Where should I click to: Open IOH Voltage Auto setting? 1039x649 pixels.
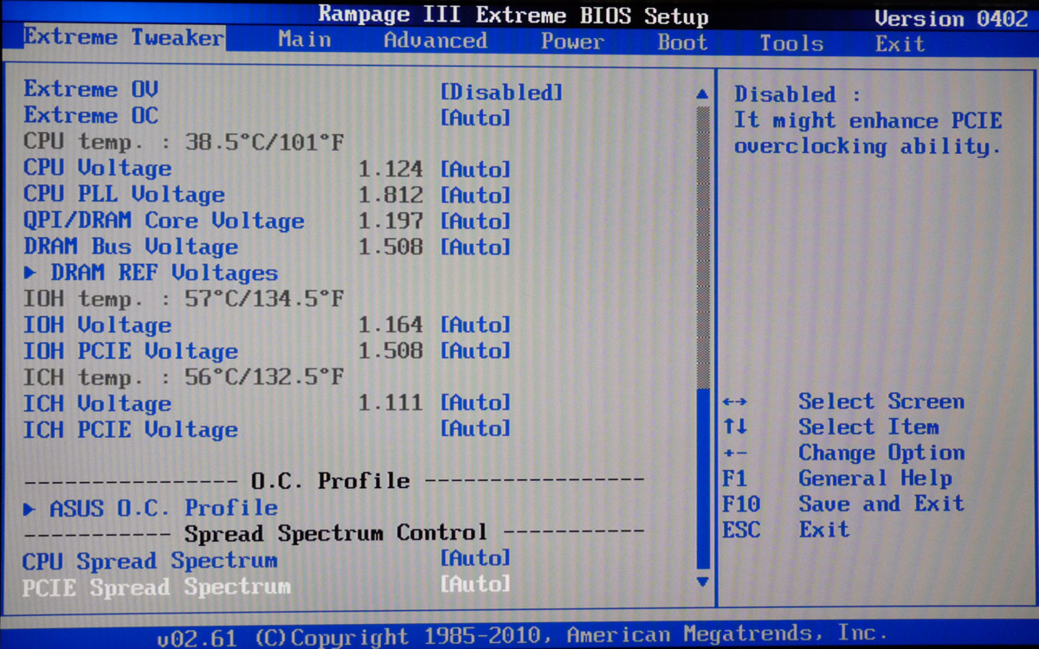[x=475, y=325]
